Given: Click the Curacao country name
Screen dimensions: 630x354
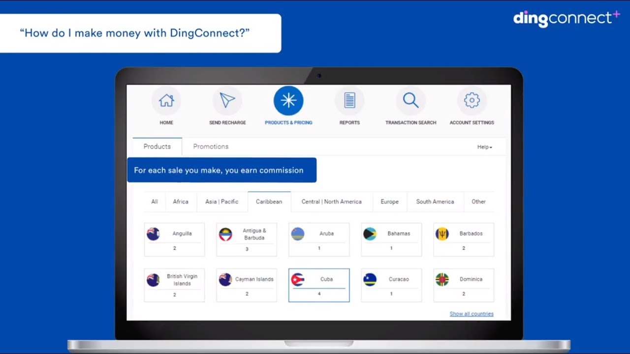Looking at the screenshot, I should click(399, 279).
